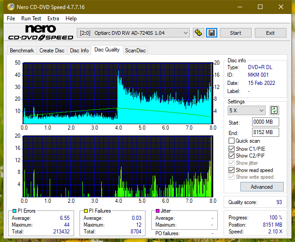The width and height of the screenshot is (295, 242).
Task: Switch to the Disc Info tab
Action: point(79,51)
